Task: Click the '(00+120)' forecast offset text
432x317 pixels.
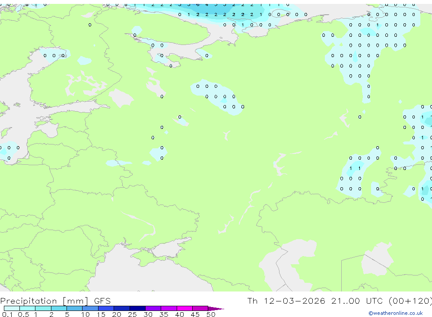Action: [410, 301]
